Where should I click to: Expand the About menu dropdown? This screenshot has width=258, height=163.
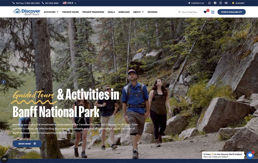(138, 12)
